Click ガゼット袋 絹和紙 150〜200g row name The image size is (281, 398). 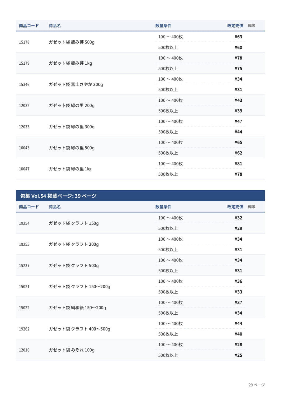(x=77, y=308)
